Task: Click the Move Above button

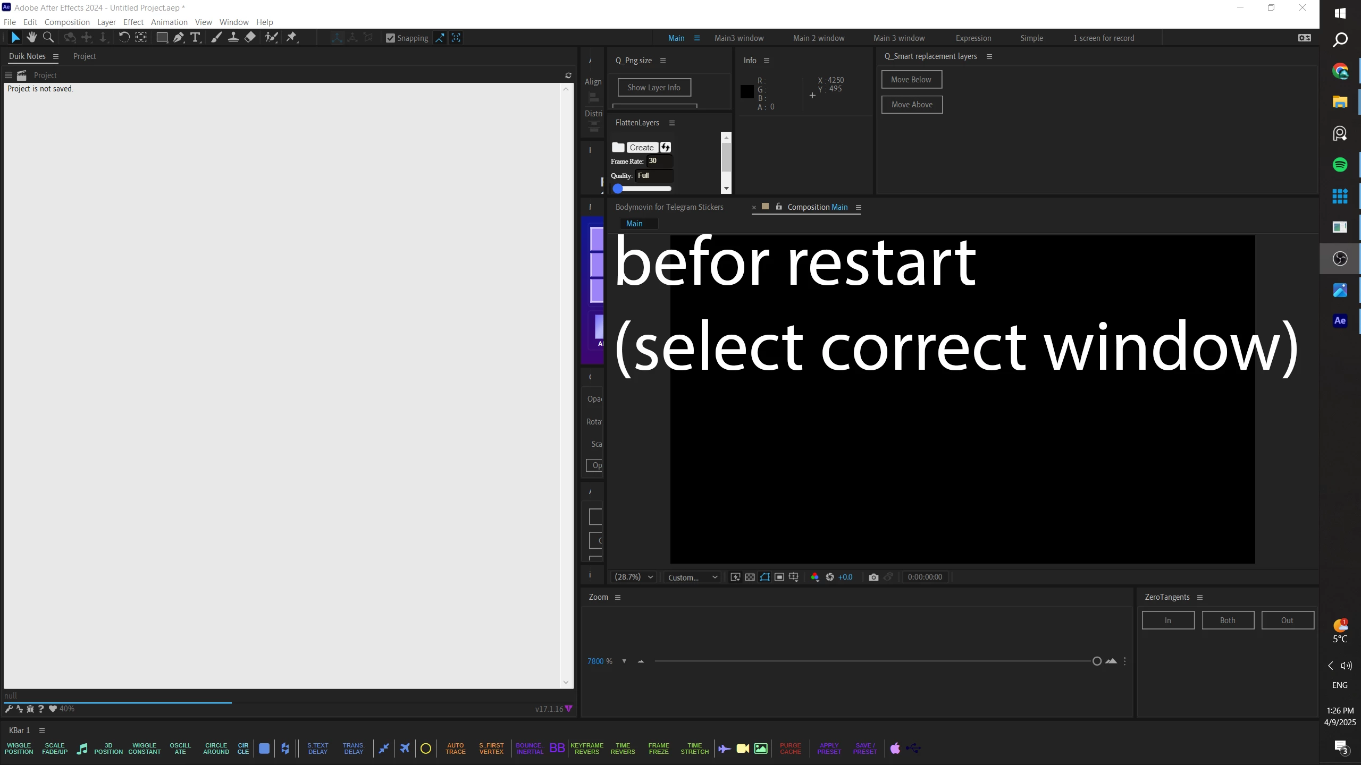Action: pyautogui.click(x=911, y=105)
